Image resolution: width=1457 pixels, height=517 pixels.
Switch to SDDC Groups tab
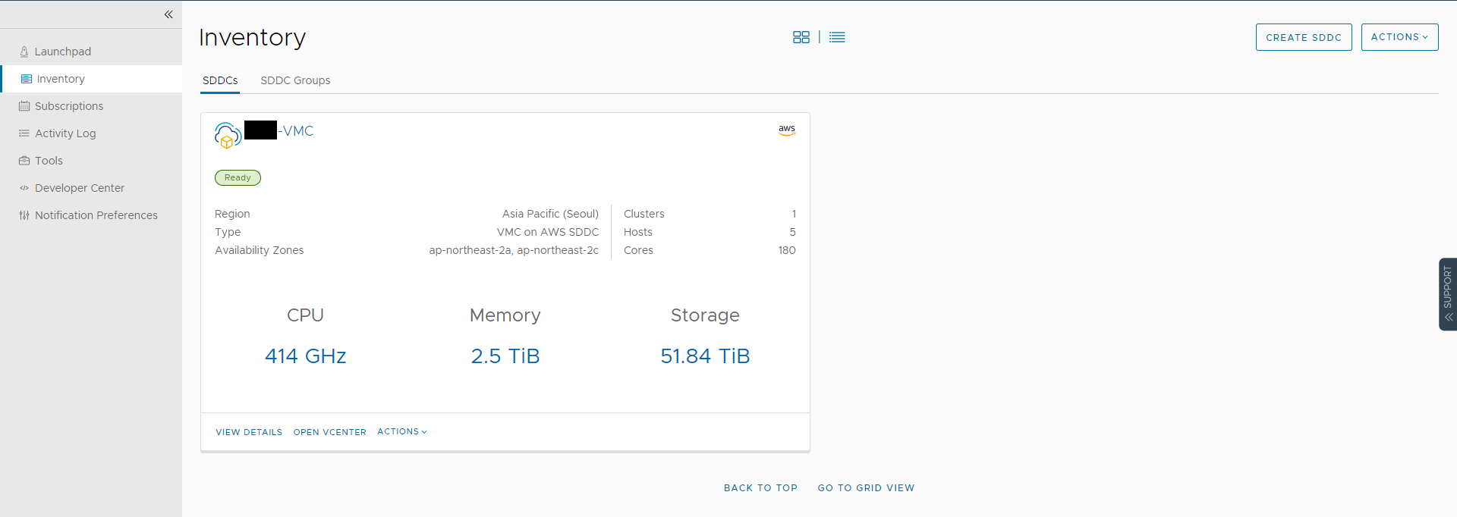[295, 80]
